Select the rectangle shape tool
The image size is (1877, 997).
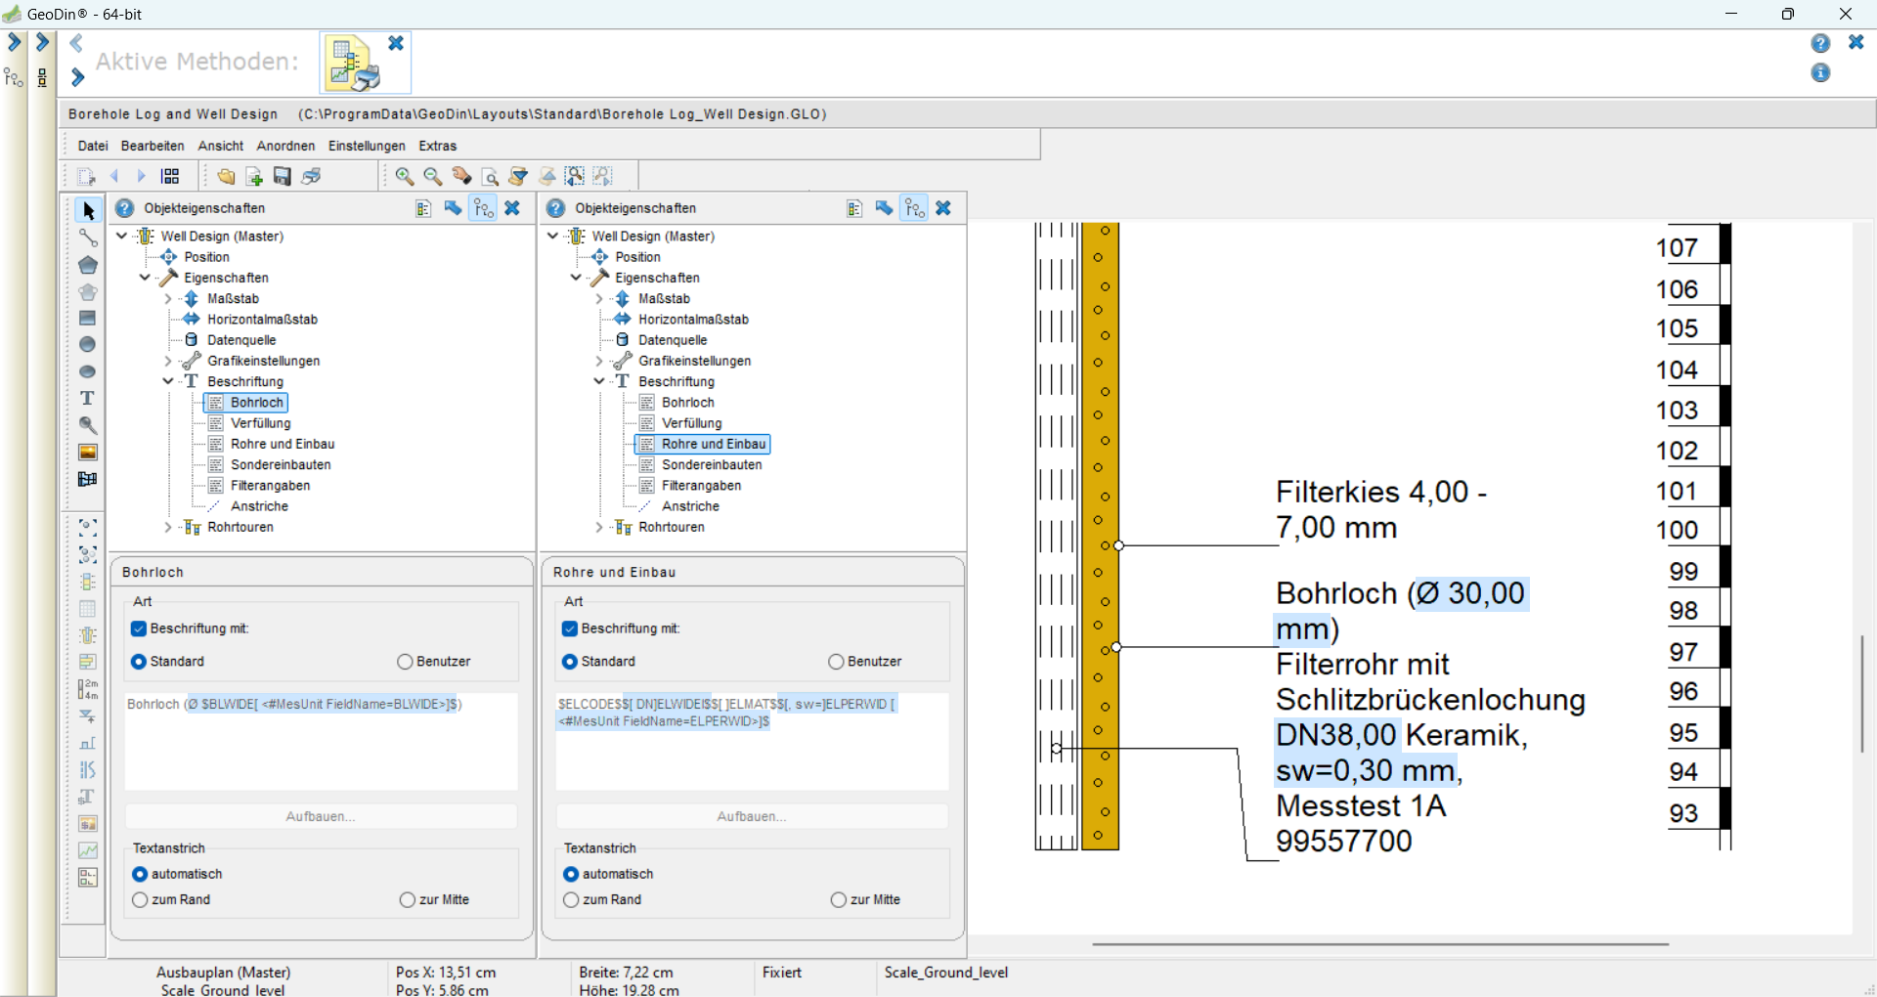click(x=88, y=318)
